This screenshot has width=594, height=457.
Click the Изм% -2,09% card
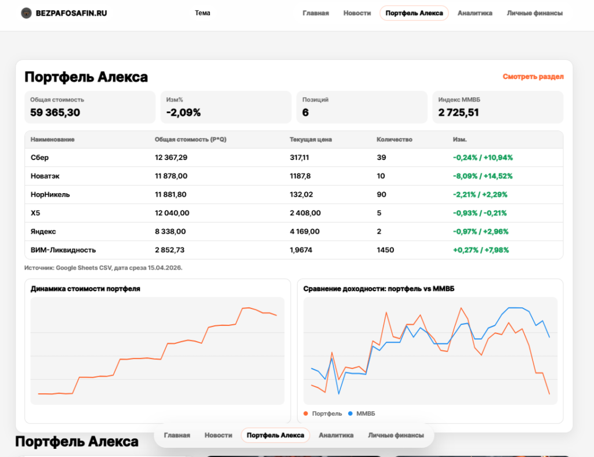pos(226,107)
